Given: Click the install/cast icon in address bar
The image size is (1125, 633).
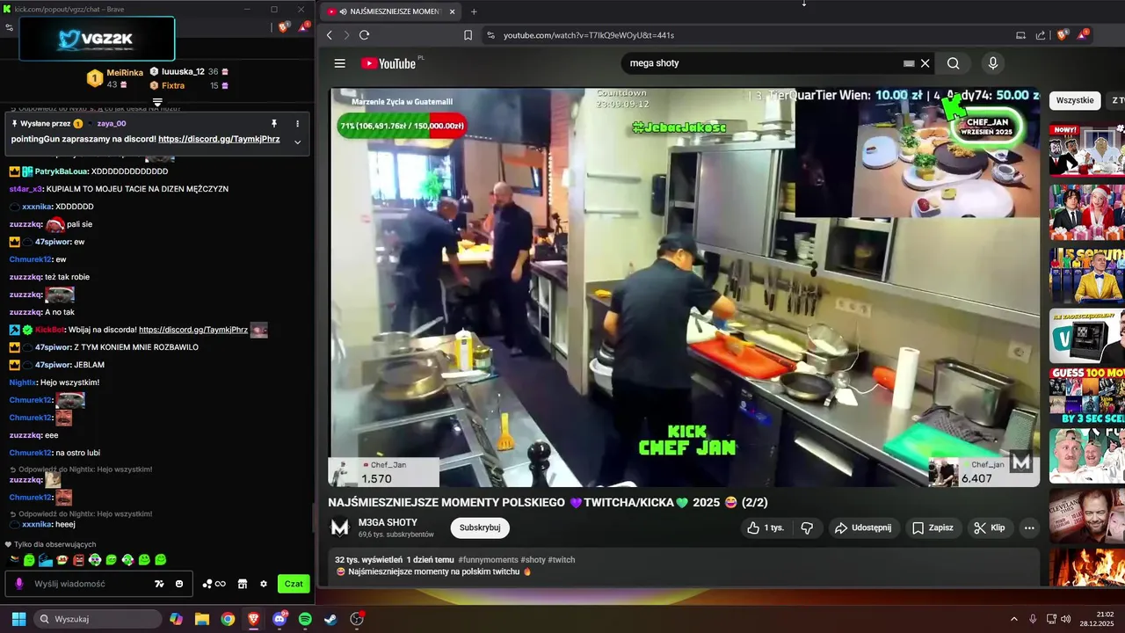Looking at the screenshot, I should coord(1020,35).
